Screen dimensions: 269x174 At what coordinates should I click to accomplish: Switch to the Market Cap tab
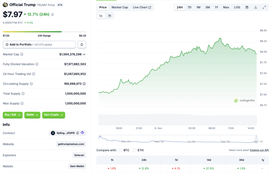120,7
